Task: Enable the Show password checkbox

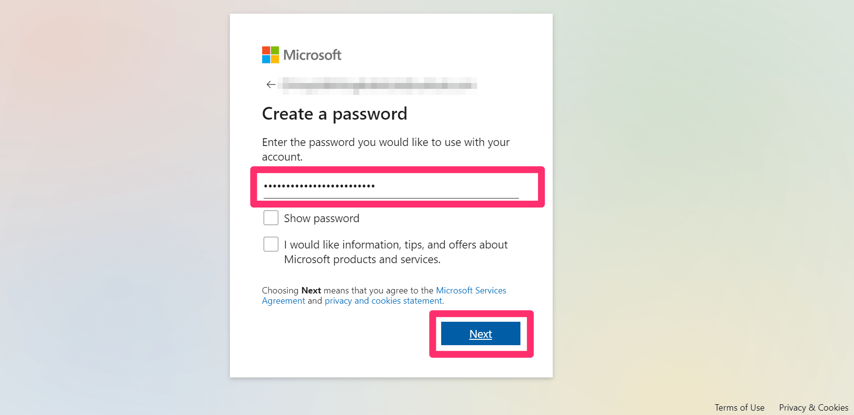Action: point(271,218)
